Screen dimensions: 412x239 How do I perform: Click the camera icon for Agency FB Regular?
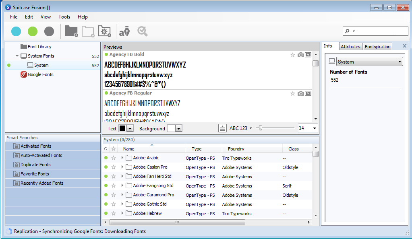coord(300,93)
